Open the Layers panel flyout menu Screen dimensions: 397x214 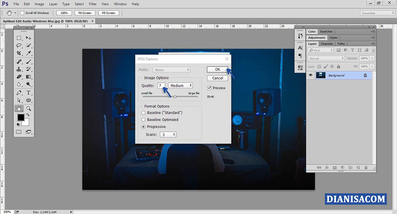pyautogui.click(x=373, y=44)
